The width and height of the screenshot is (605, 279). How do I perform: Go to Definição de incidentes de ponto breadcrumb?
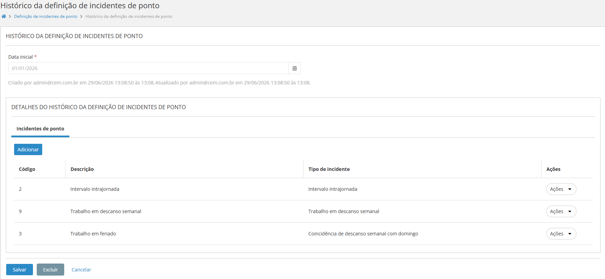[x=46, y=16]
